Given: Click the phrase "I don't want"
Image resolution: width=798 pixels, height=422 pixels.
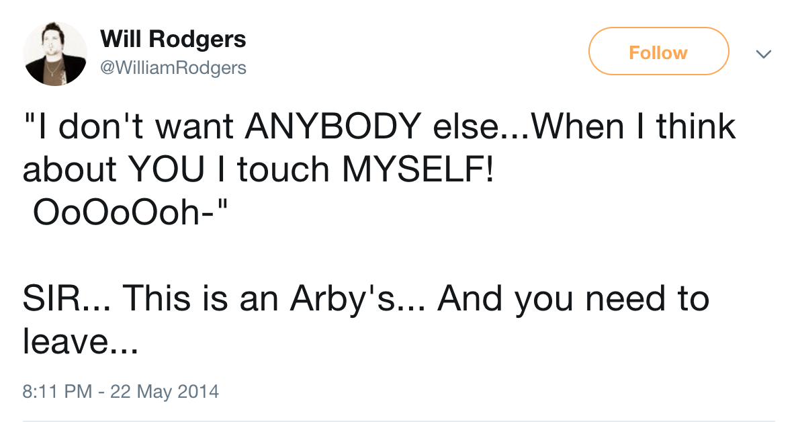Looking at the screenshot, I should tap(130, 128).
